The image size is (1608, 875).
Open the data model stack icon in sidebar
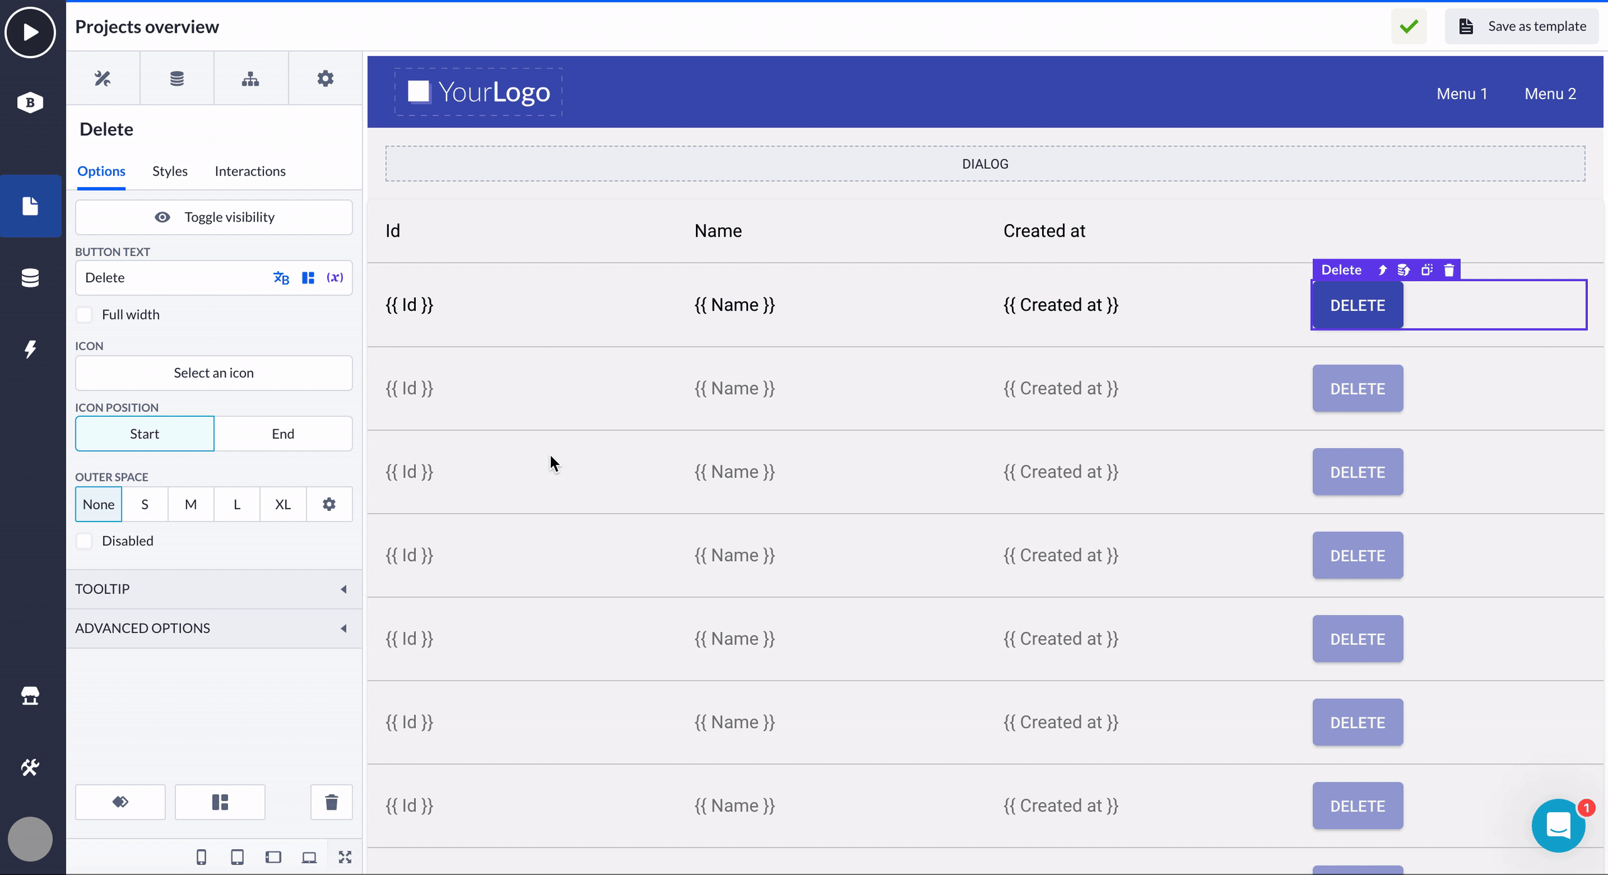click(30, 277)
